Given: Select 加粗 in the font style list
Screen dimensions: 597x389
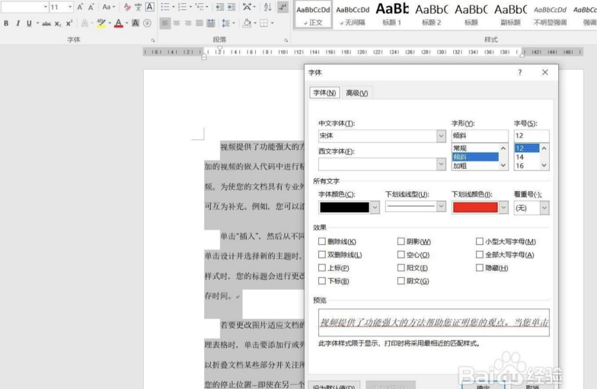Looking at the screenshot, I should 460,166.
